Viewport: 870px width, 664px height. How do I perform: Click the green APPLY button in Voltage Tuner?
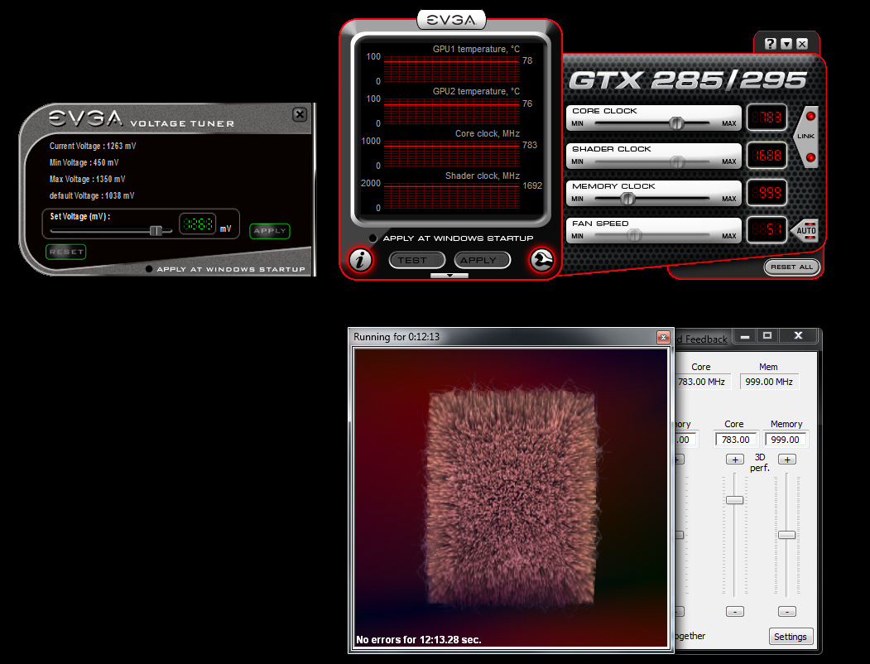[x=270, y=231]
